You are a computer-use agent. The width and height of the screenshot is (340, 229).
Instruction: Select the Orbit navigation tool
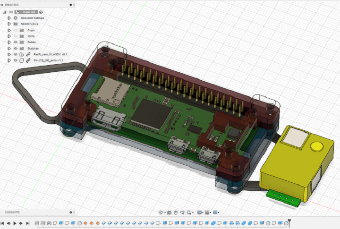pyautogui.click(x=161, y=212)
